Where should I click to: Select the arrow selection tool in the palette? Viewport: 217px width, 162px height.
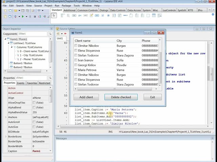pos(54,16)
